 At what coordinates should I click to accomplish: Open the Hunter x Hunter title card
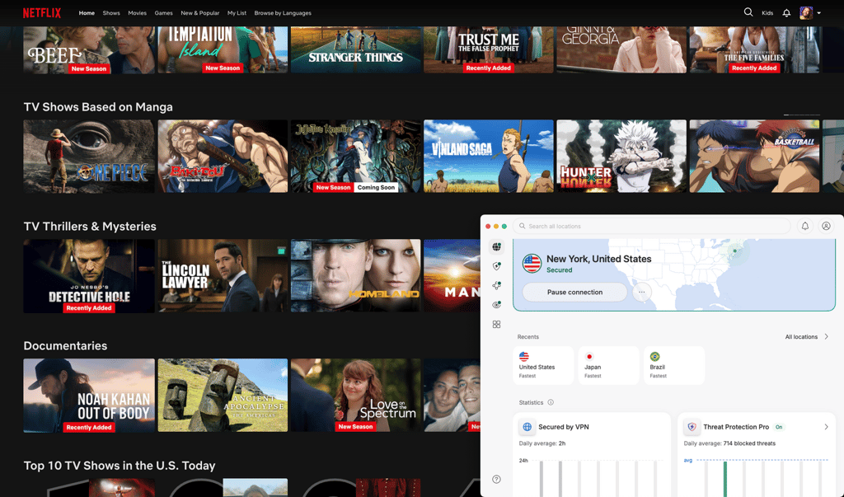pyautogui.click(x=621, y=156)
